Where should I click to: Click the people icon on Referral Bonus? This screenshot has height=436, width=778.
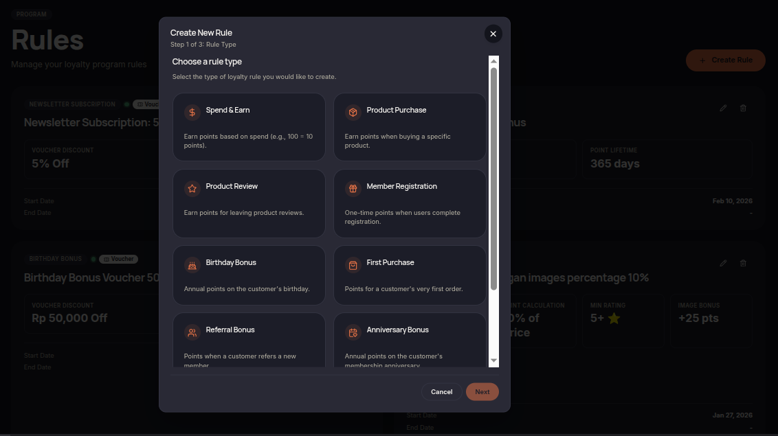[192, 332]
